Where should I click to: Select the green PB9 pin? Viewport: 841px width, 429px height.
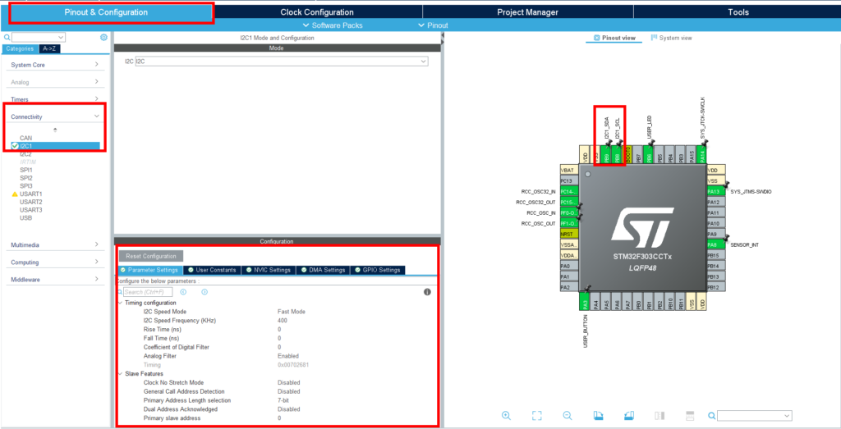607,154
